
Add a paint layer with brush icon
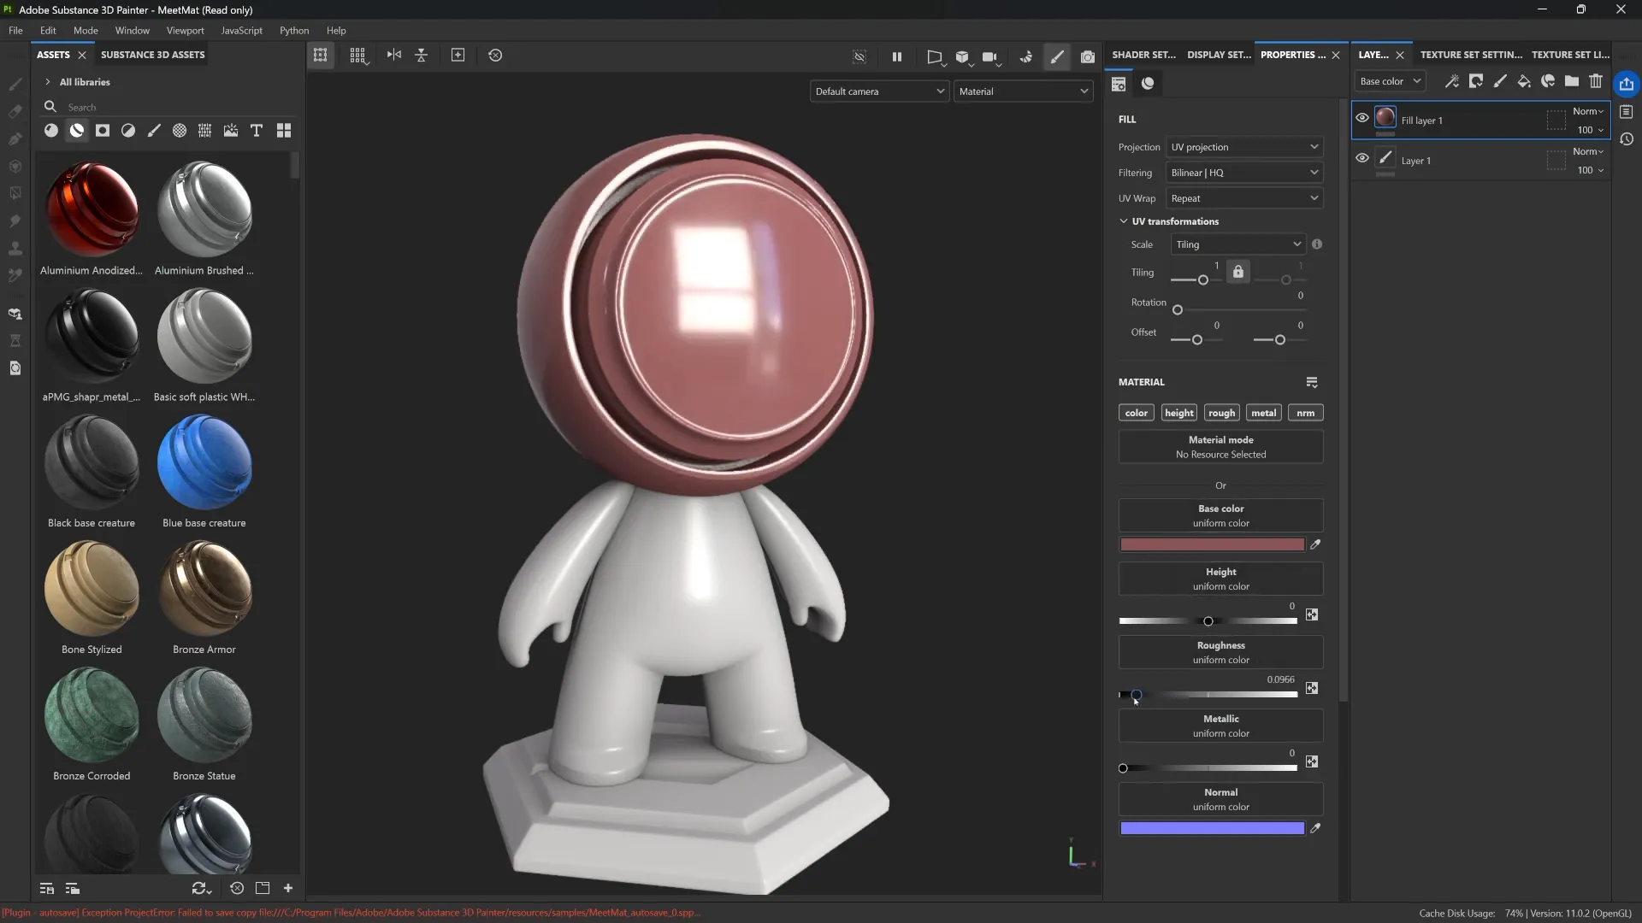pyautogui.click(x=1500, y=81)
